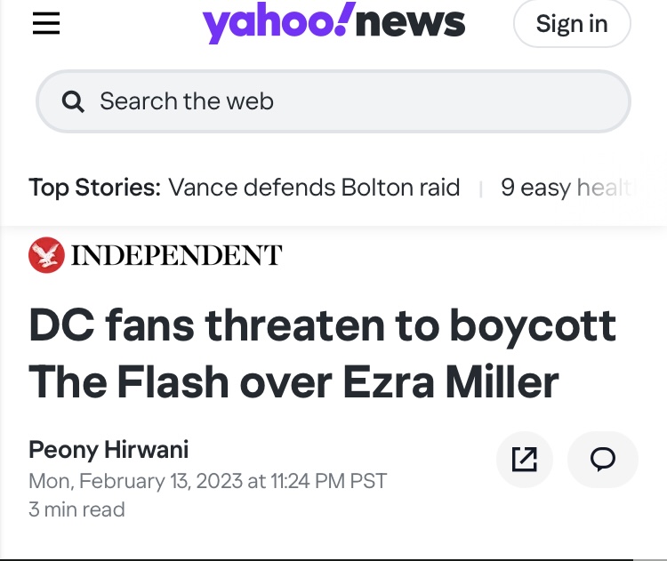This screenshot has height=561, width=667.
Task: Click the 'Top Stories:' label
Action: pos(94,188)
